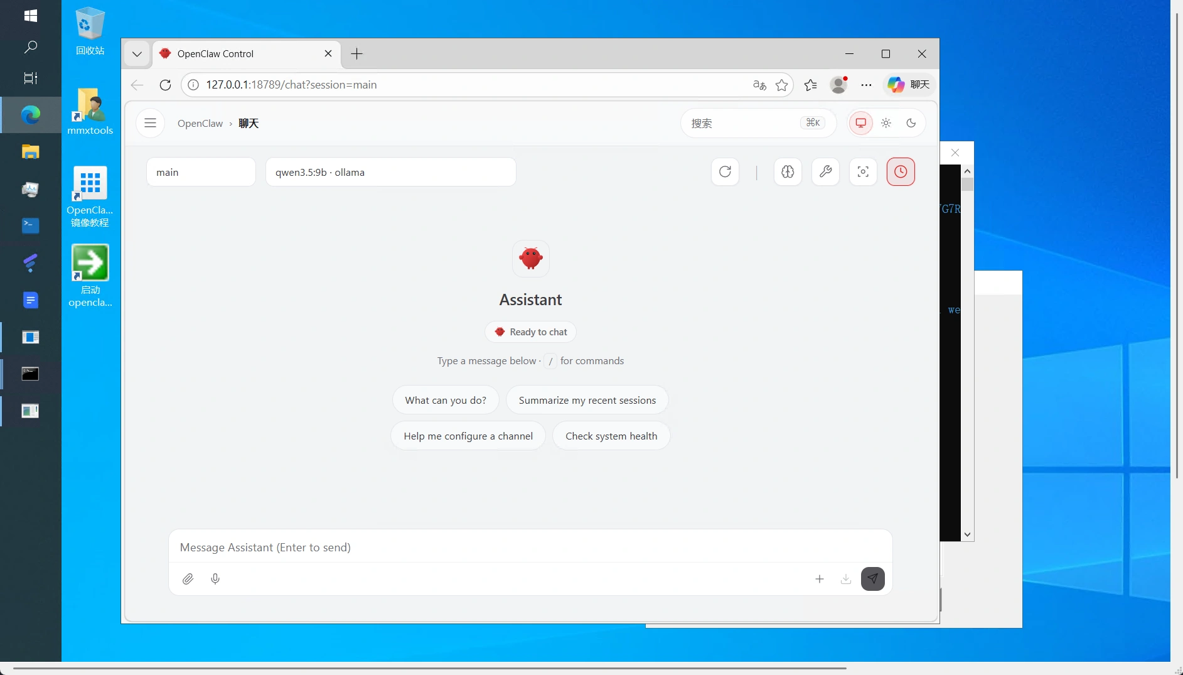Click the scroll down arrow in the terminal window
Image resolution: width=1183 pixels, height=675 pixels.
coord(967,535)
